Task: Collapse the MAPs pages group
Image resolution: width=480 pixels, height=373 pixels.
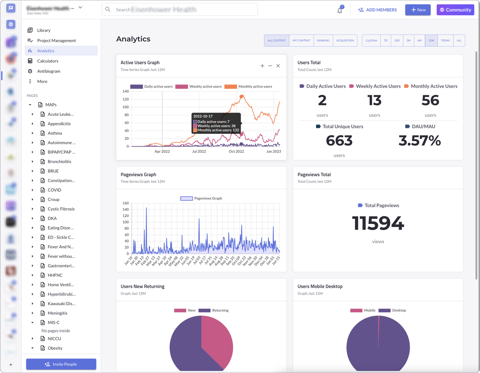Action: (30, 105)
